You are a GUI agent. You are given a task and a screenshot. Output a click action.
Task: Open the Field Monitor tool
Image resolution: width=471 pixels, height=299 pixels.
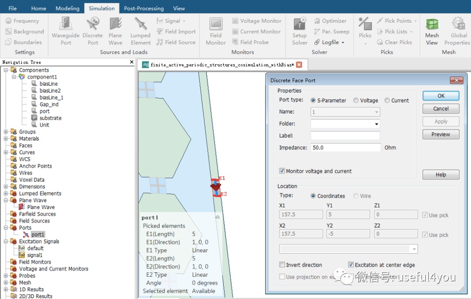(x=216, y=31)
